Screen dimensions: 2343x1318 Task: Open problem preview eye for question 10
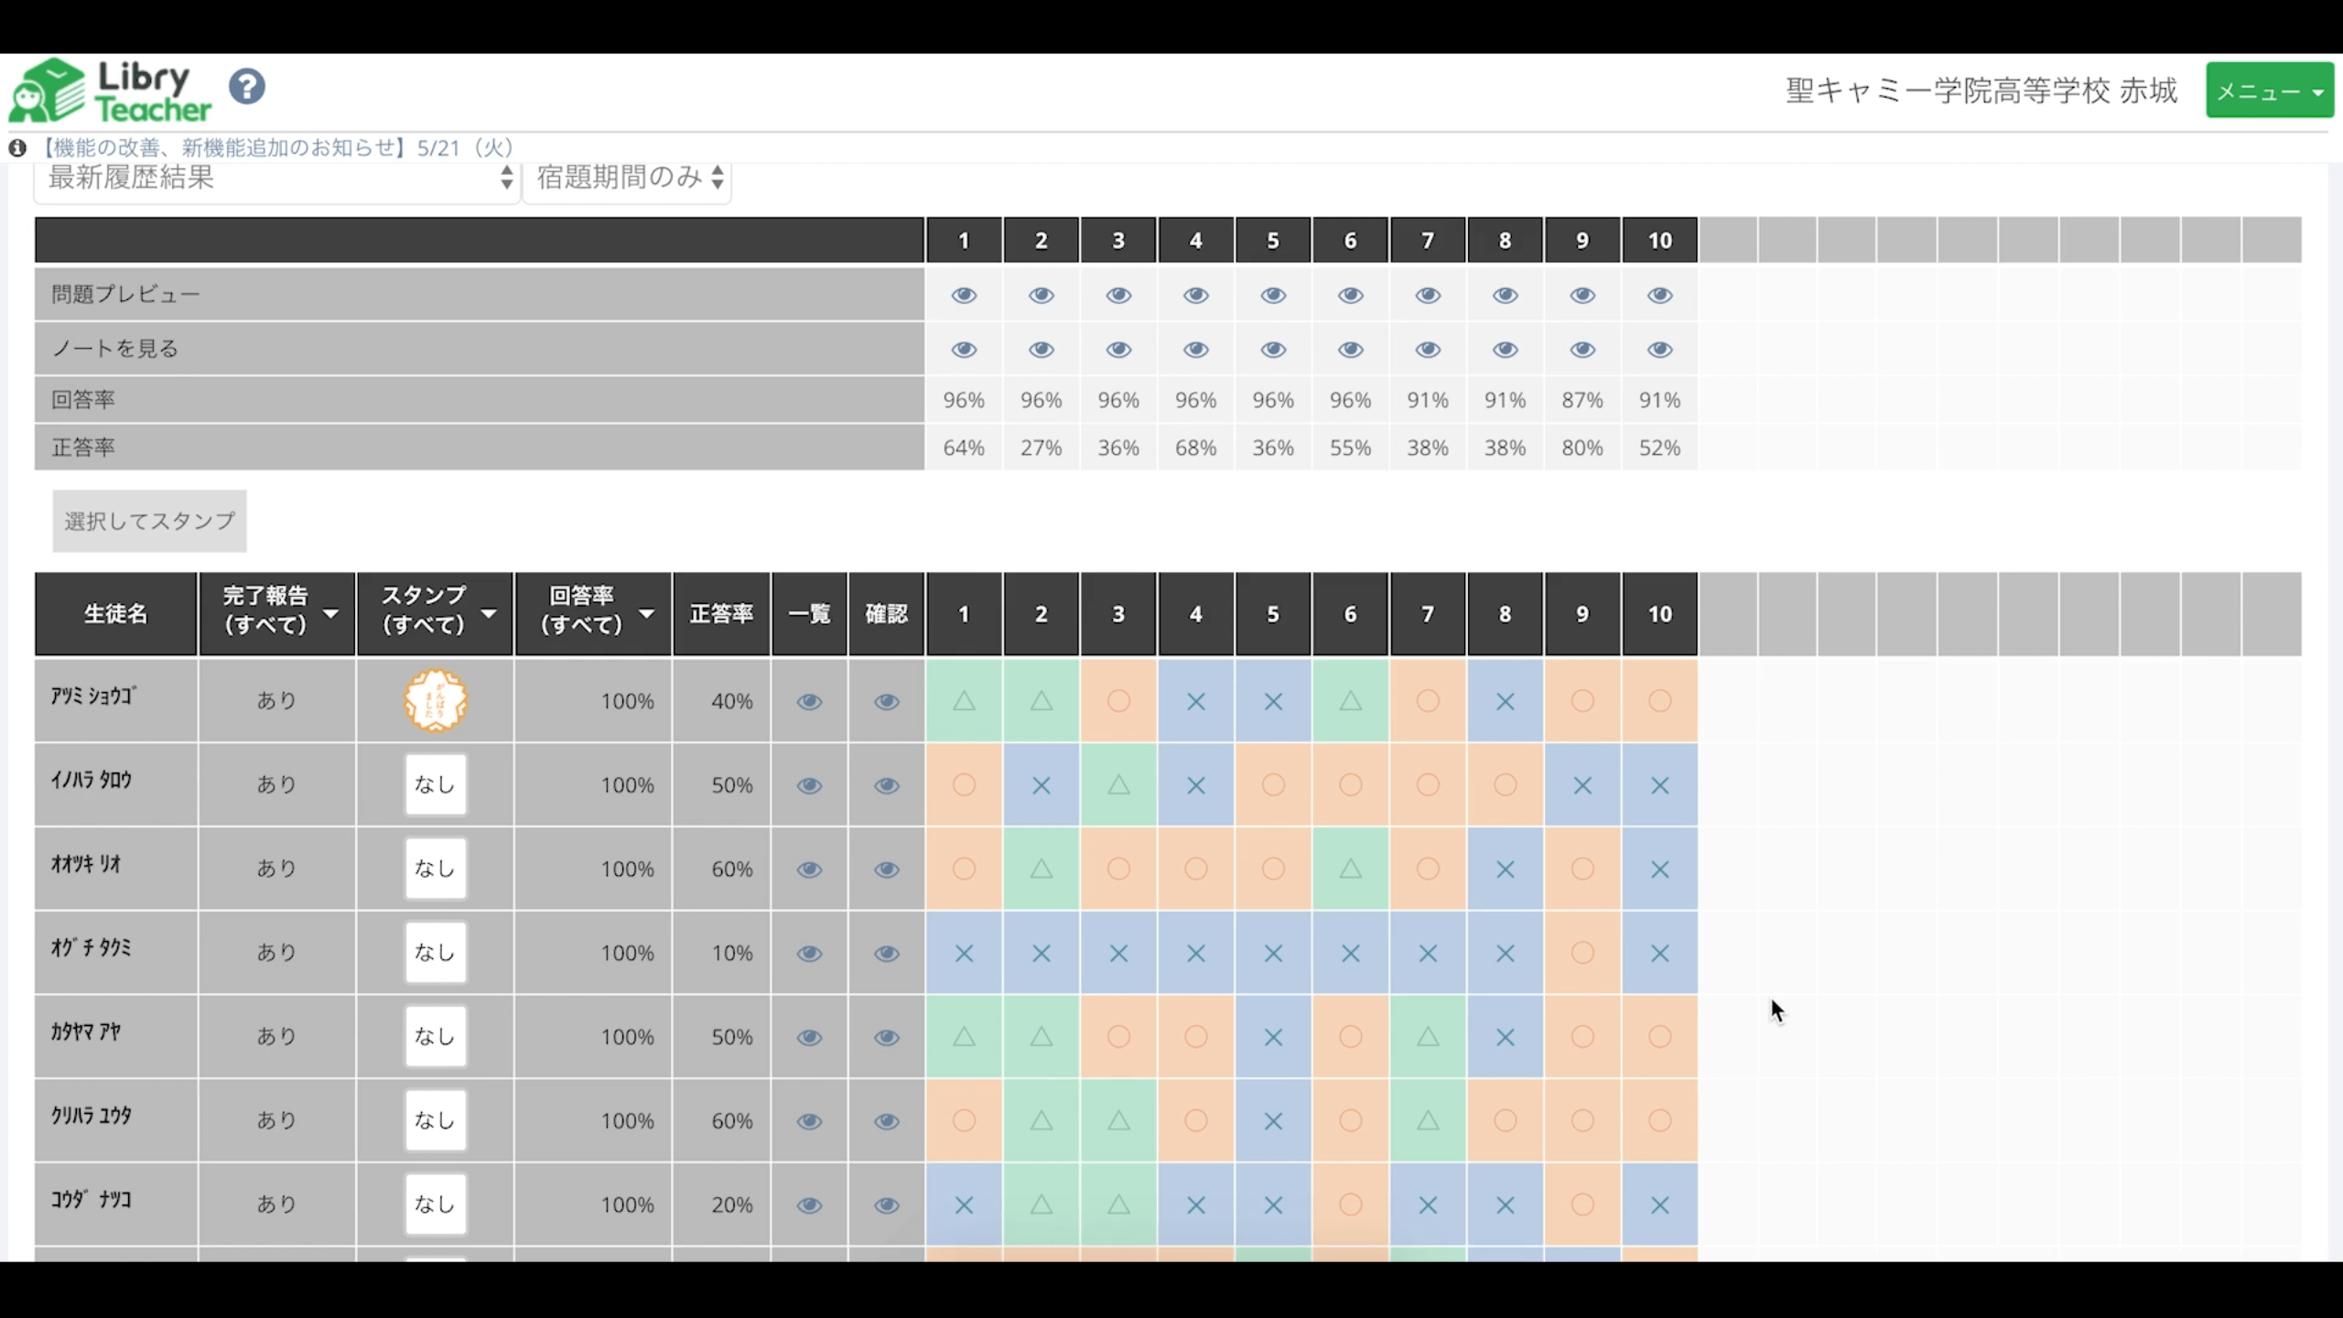point(1659,296)
